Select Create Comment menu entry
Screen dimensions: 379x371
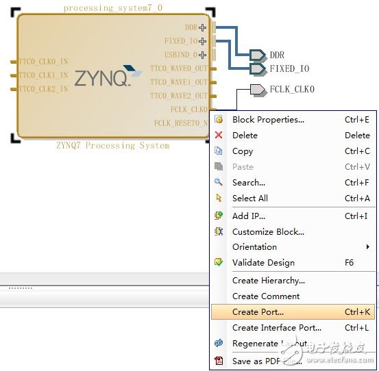click(293, 296)
